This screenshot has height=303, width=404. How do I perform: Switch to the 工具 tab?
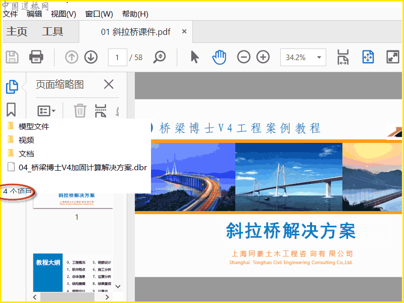tap(53, 31)
